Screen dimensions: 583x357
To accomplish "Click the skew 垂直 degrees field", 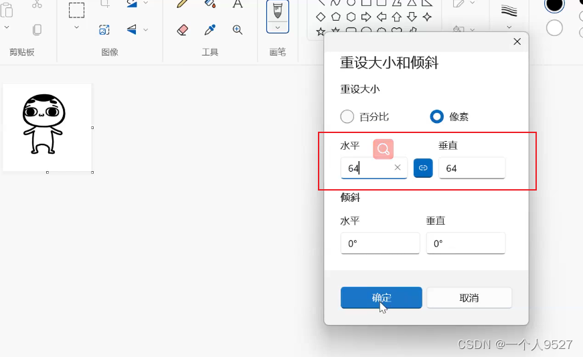I will (x=466, y=243).
